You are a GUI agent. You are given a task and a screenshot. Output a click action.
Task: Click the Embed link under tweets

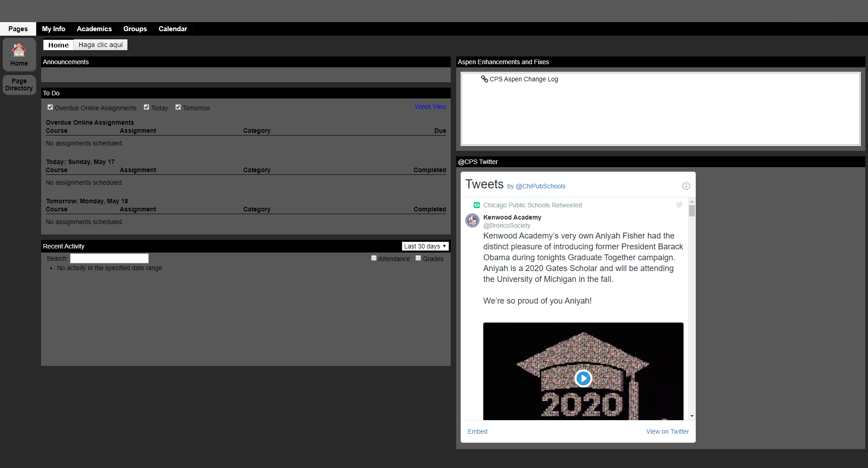point(477,431)
